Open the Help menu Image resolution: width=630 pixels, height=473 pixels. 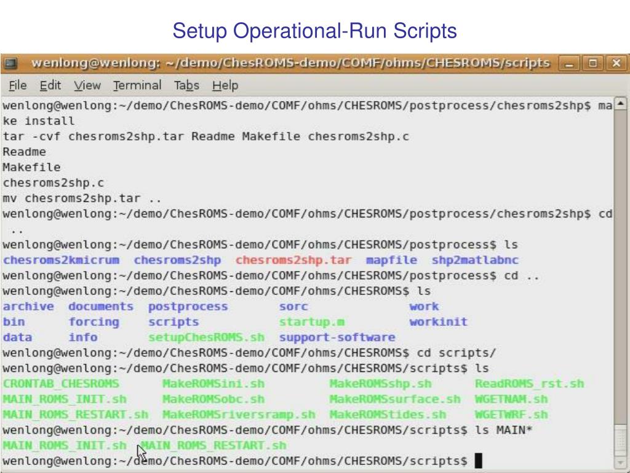pos(225,85)
